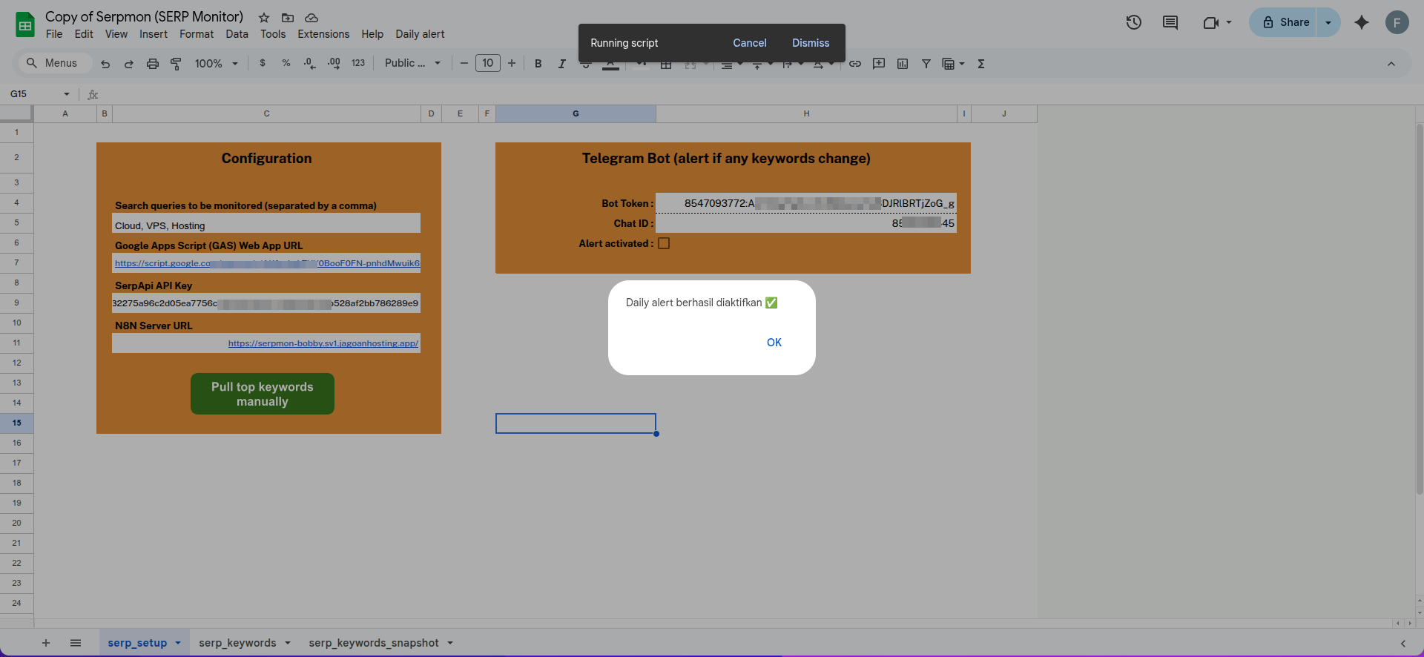Click the print icon
The width and height of the screenshot is (1424, 657).
153,64
